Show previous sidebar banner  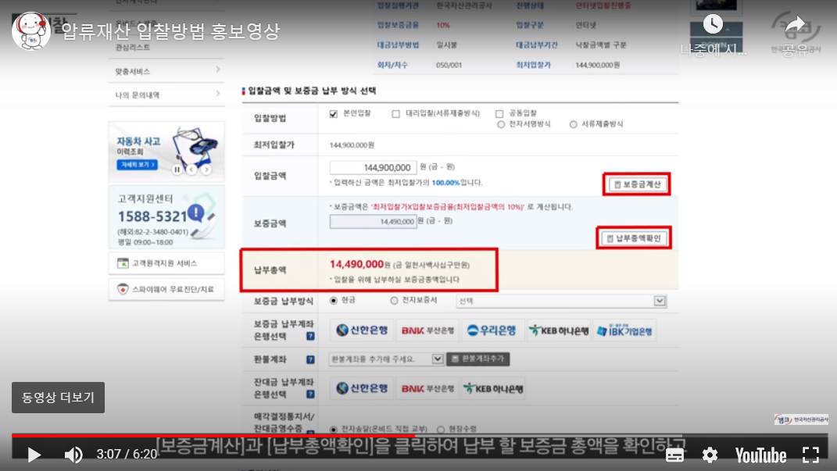point(191,169)
